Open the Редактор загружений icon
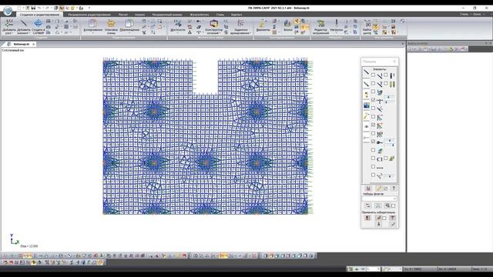493x277 pixels. tap(320, 27)
